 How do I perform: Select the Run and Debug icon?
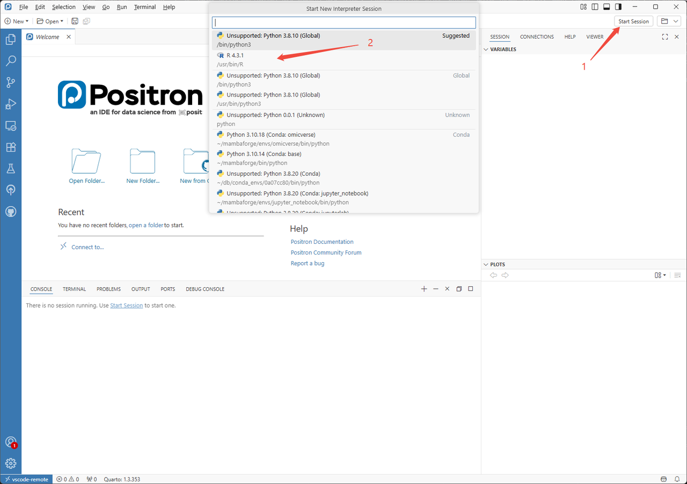click(11, 103)
